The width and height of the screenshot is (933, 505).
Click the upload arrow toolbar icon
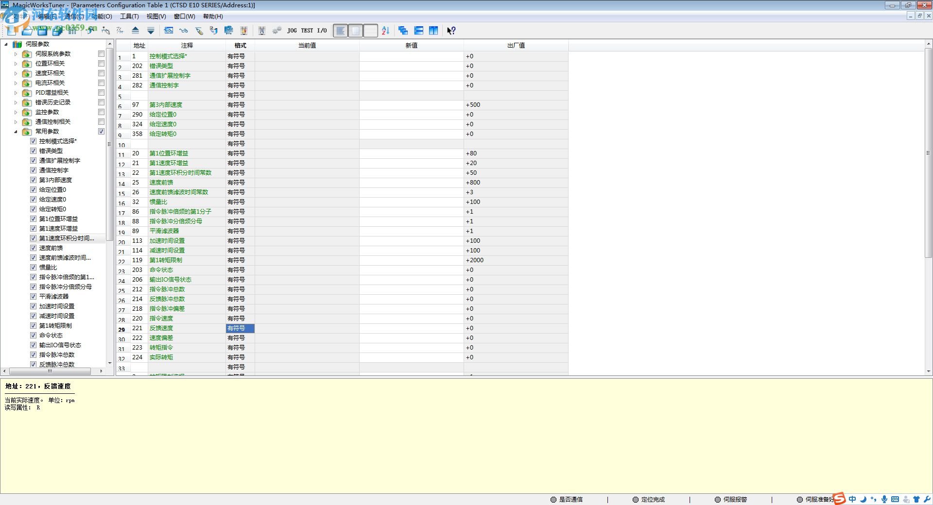(136, 31)
